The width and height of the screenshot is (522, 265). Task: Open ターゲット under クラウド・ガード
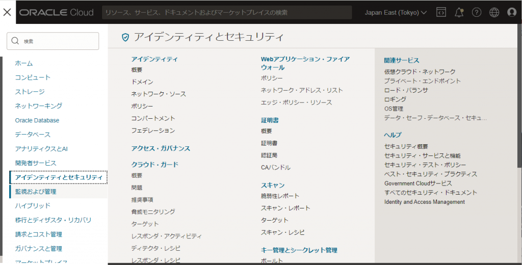[145, 224]
